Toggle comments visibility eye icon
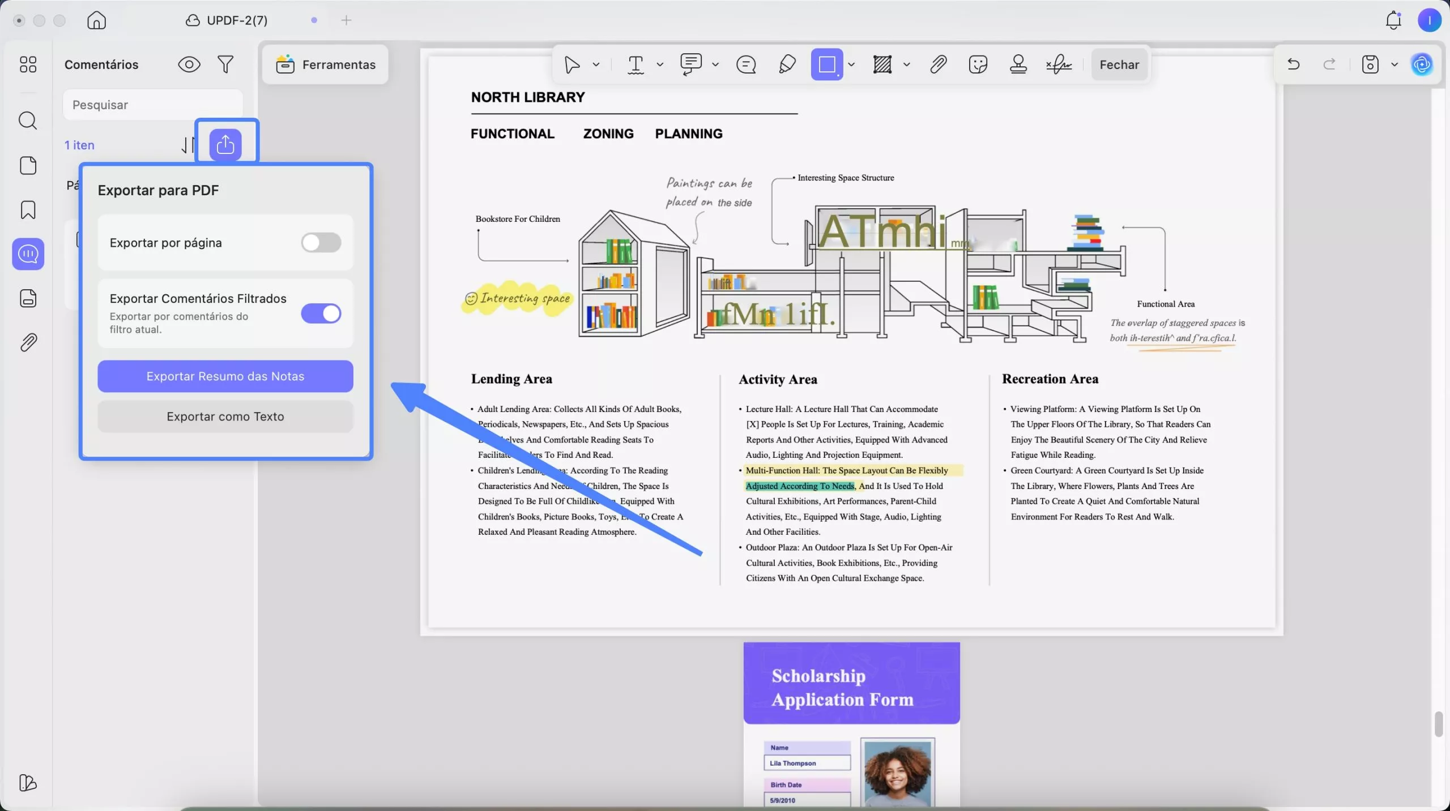Viewport: 1450px width, 811px height. tap(189, 65)
